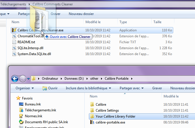Click Nouveau dossier in front window toolbar
The height and width of the screenshot is (128, 195).
(183, 88)
